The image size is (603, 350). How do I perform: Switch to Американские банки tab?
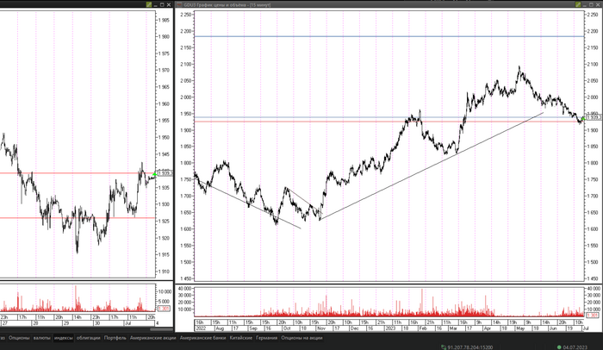click(x=202, y=338)
